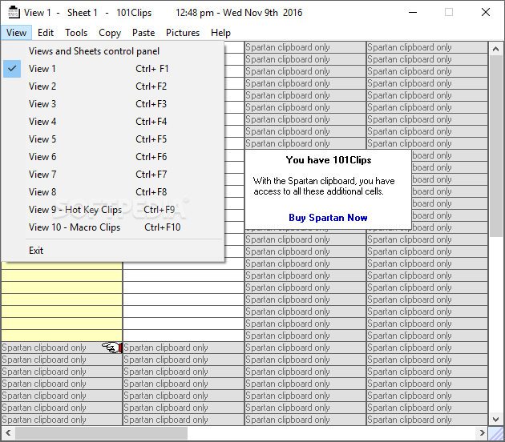Viewport: 505px width, 442px height.
Task: Minimize the 101Clips window
Action: click(413, 12)
